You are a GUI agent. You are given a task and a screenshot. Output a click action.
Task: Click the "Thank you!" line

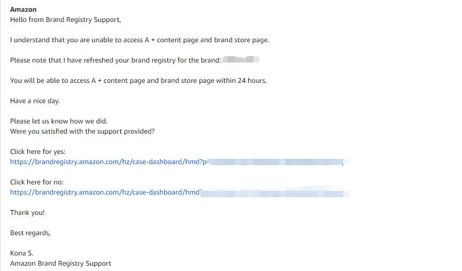tap(27, 213)
